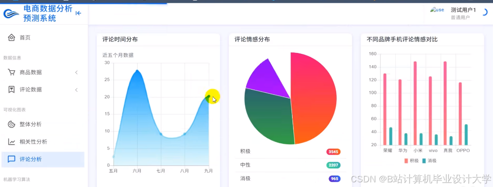Viewport: 493px width, 187px height.
Task: Click the pink 华为 positive bar
Action: pos(400,112)
